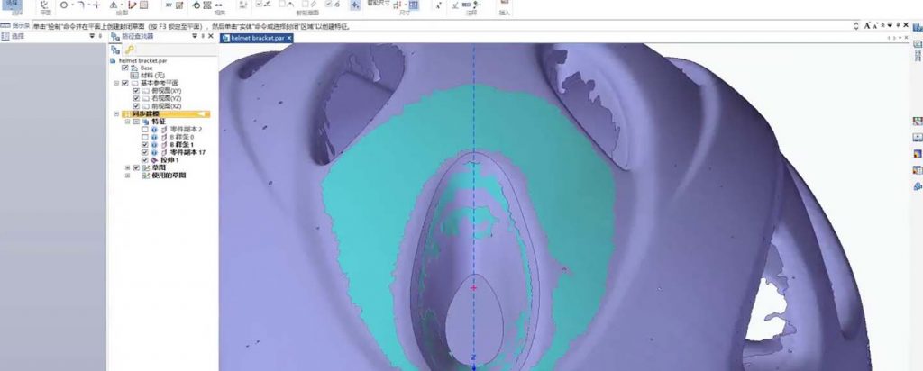Switch to helmet bracket.par document tab
Screen dimensions: 923x371
[257, 38]
